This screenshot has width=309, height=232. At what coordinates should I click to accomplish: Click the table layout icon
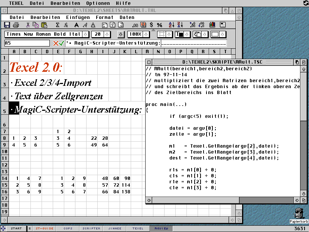223,25
